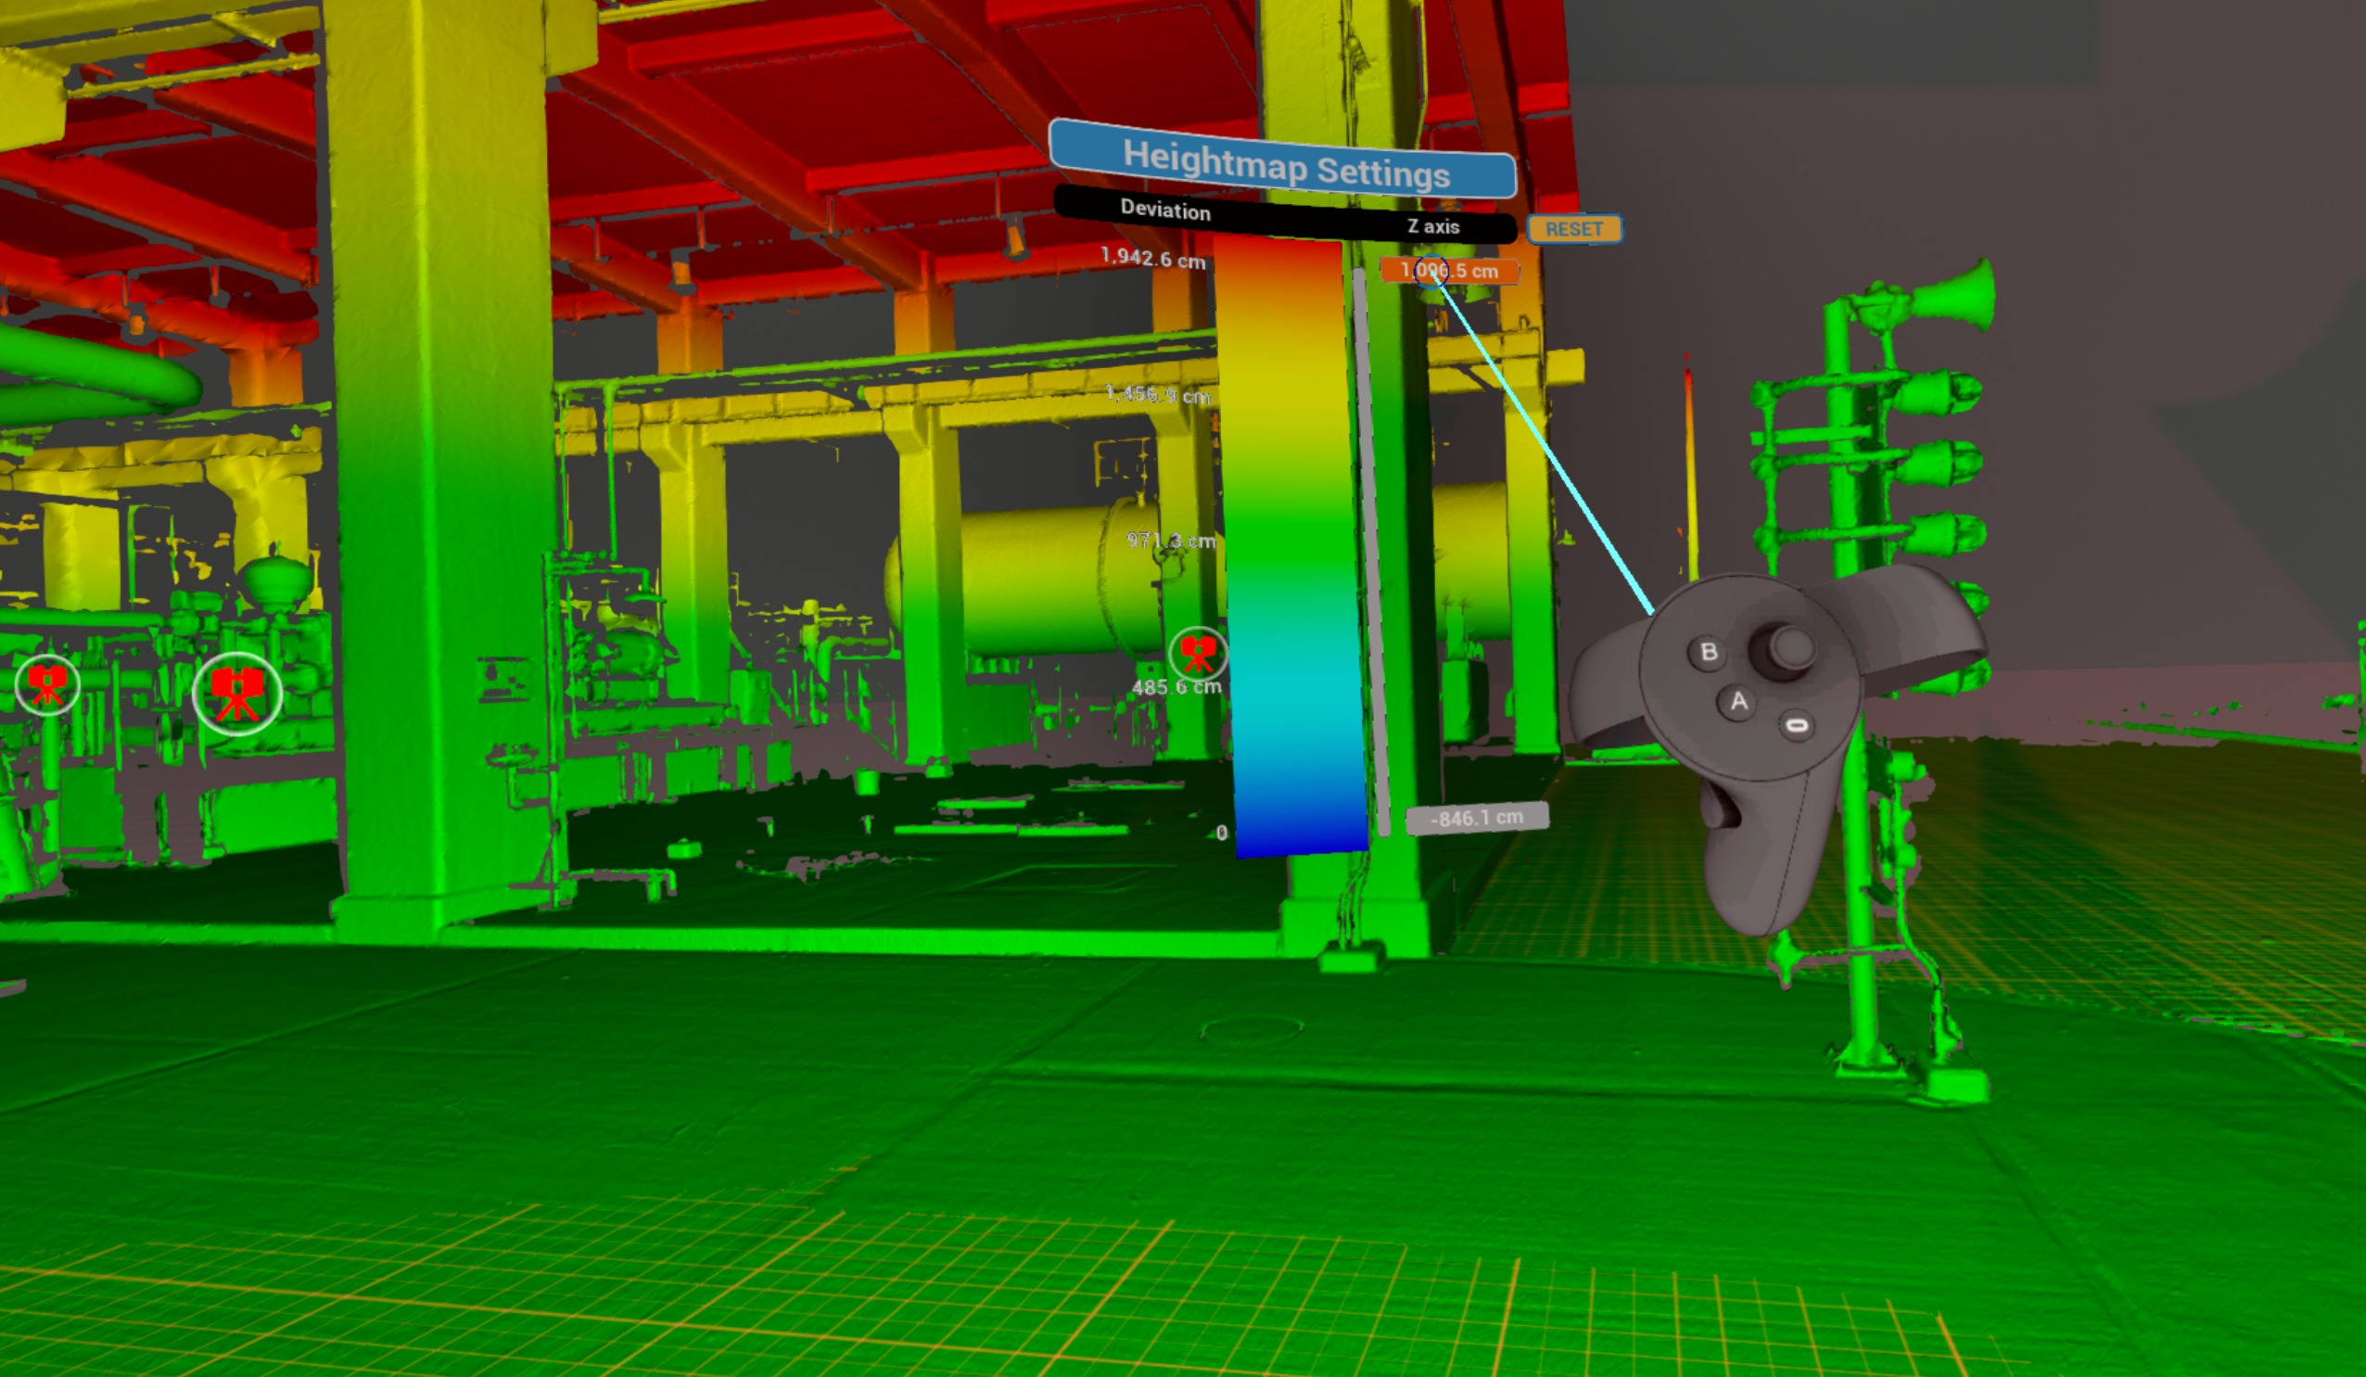Image resolution: width=2366 pixels, height=1377 pixels.
Task: Click the gray -846.1 cm lower limit handle
Action: pyautogui.click(x=1476, y=818)
